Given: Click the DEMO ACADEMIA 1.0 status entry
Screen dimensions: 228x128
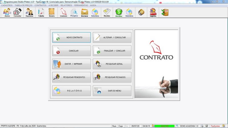Looking at the screenshot, I should click(189, 126).
